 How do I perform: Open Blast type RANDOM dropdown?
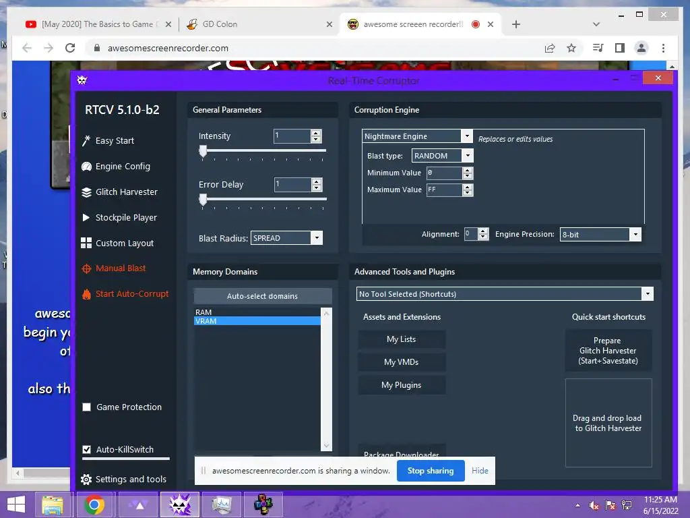(x=468, y=156)
